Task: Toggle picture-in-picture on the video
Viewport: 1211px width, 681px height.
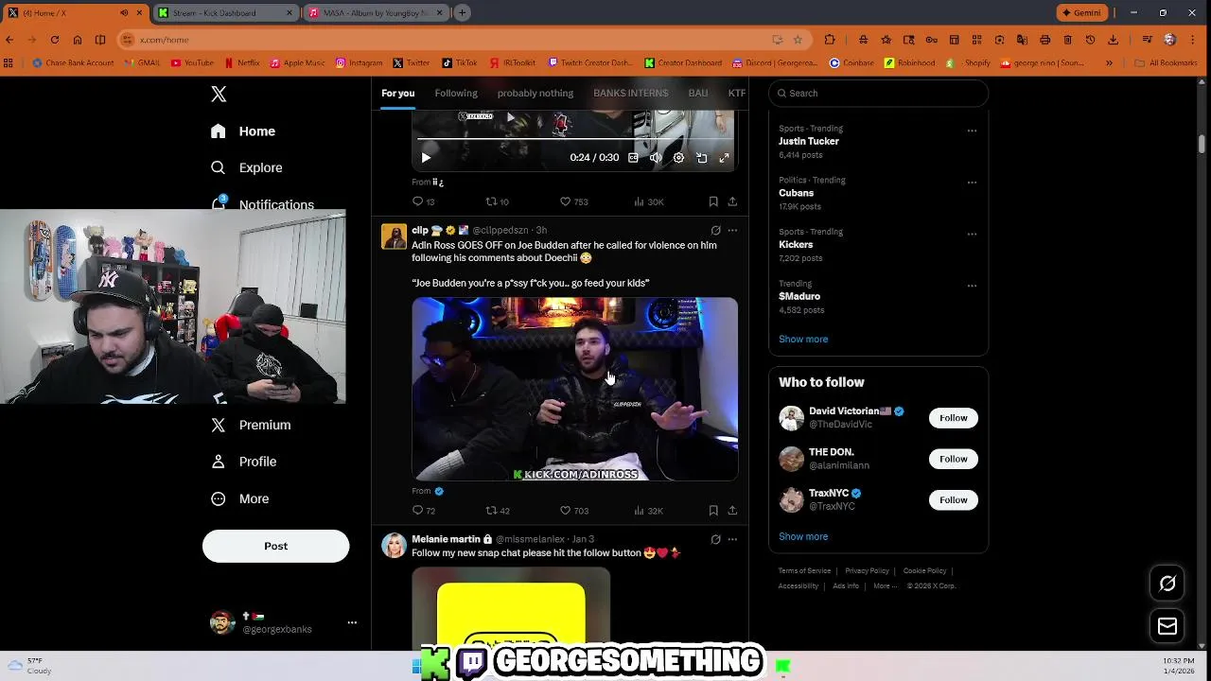Action: tap(701, 158)
